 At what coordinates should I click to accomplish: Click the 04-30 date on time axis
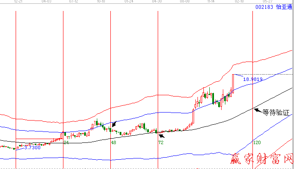click(157, 2)
